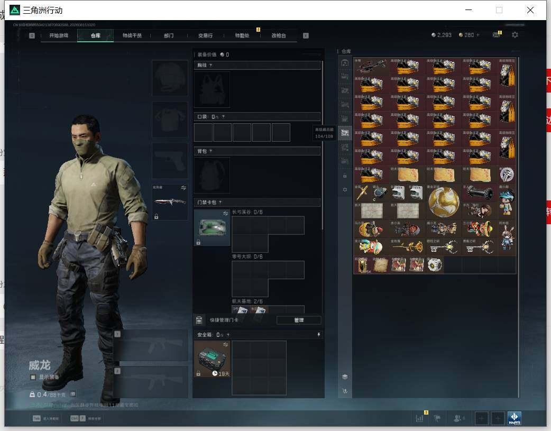Click the empty pistol slot
The image size is (551, 431).
(170, 161)
